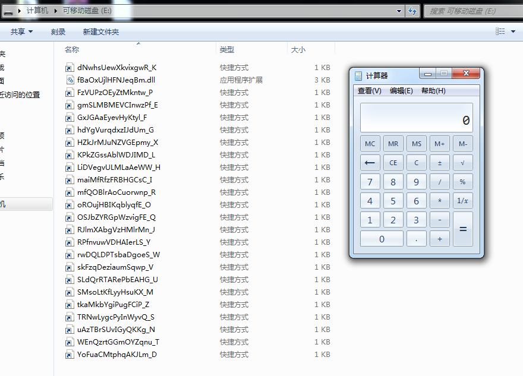Click the 刻录 toolbar button
The image size is (523, 376).
coord(58,31)
